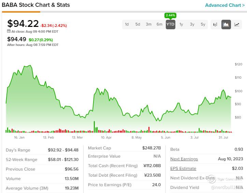Viewport: 247px width, 193px height.
Task: Select the 5d time range
Action: pyautogui.click(x=138, y=25)
